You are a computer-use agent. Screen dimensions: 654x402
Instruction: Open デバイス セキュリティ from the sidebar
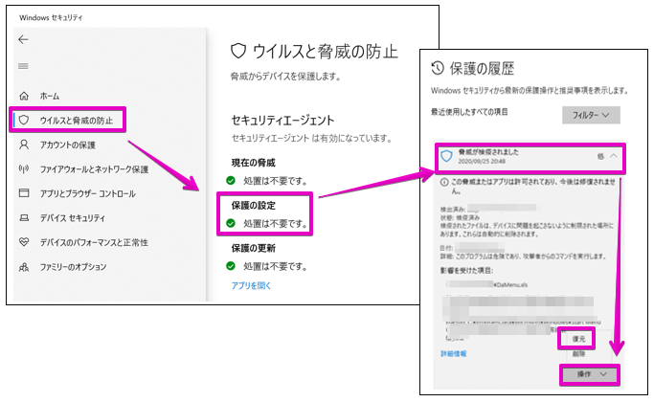(73, 217)
